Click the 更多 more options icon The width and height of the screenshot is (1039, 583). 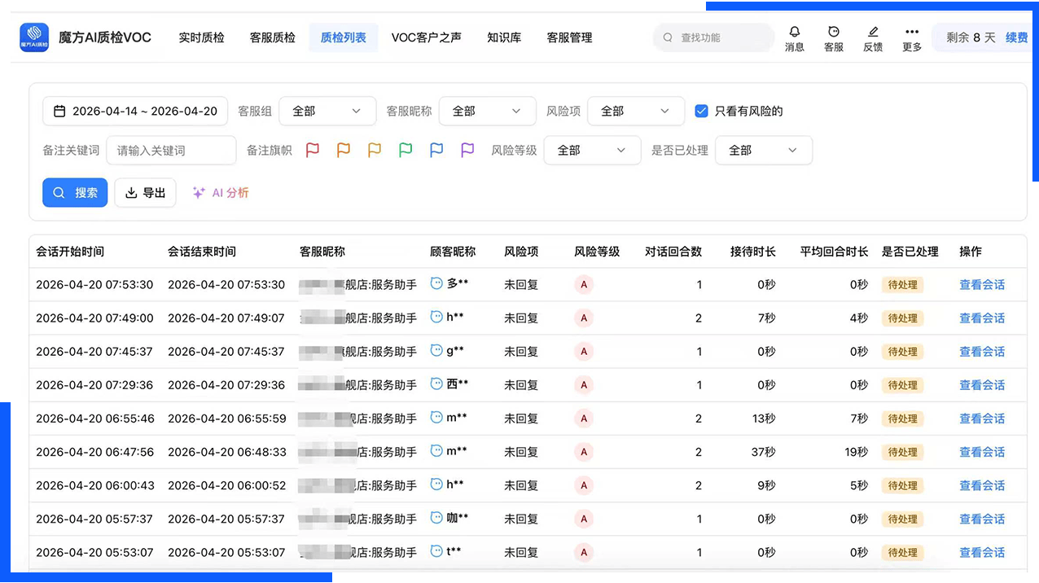coord(911,33)
